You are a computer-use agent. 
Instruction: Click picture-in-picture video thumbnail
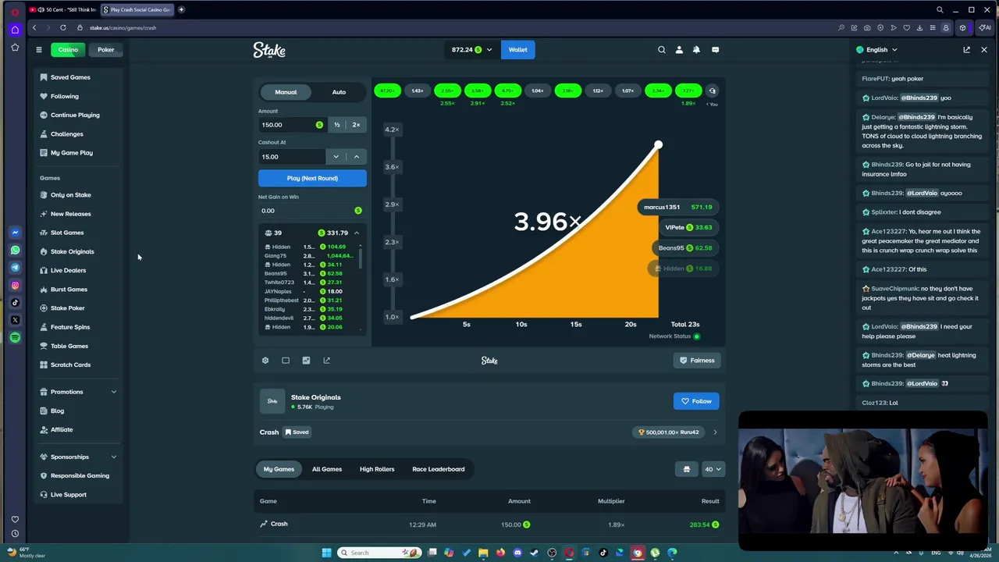click(862, 481)
